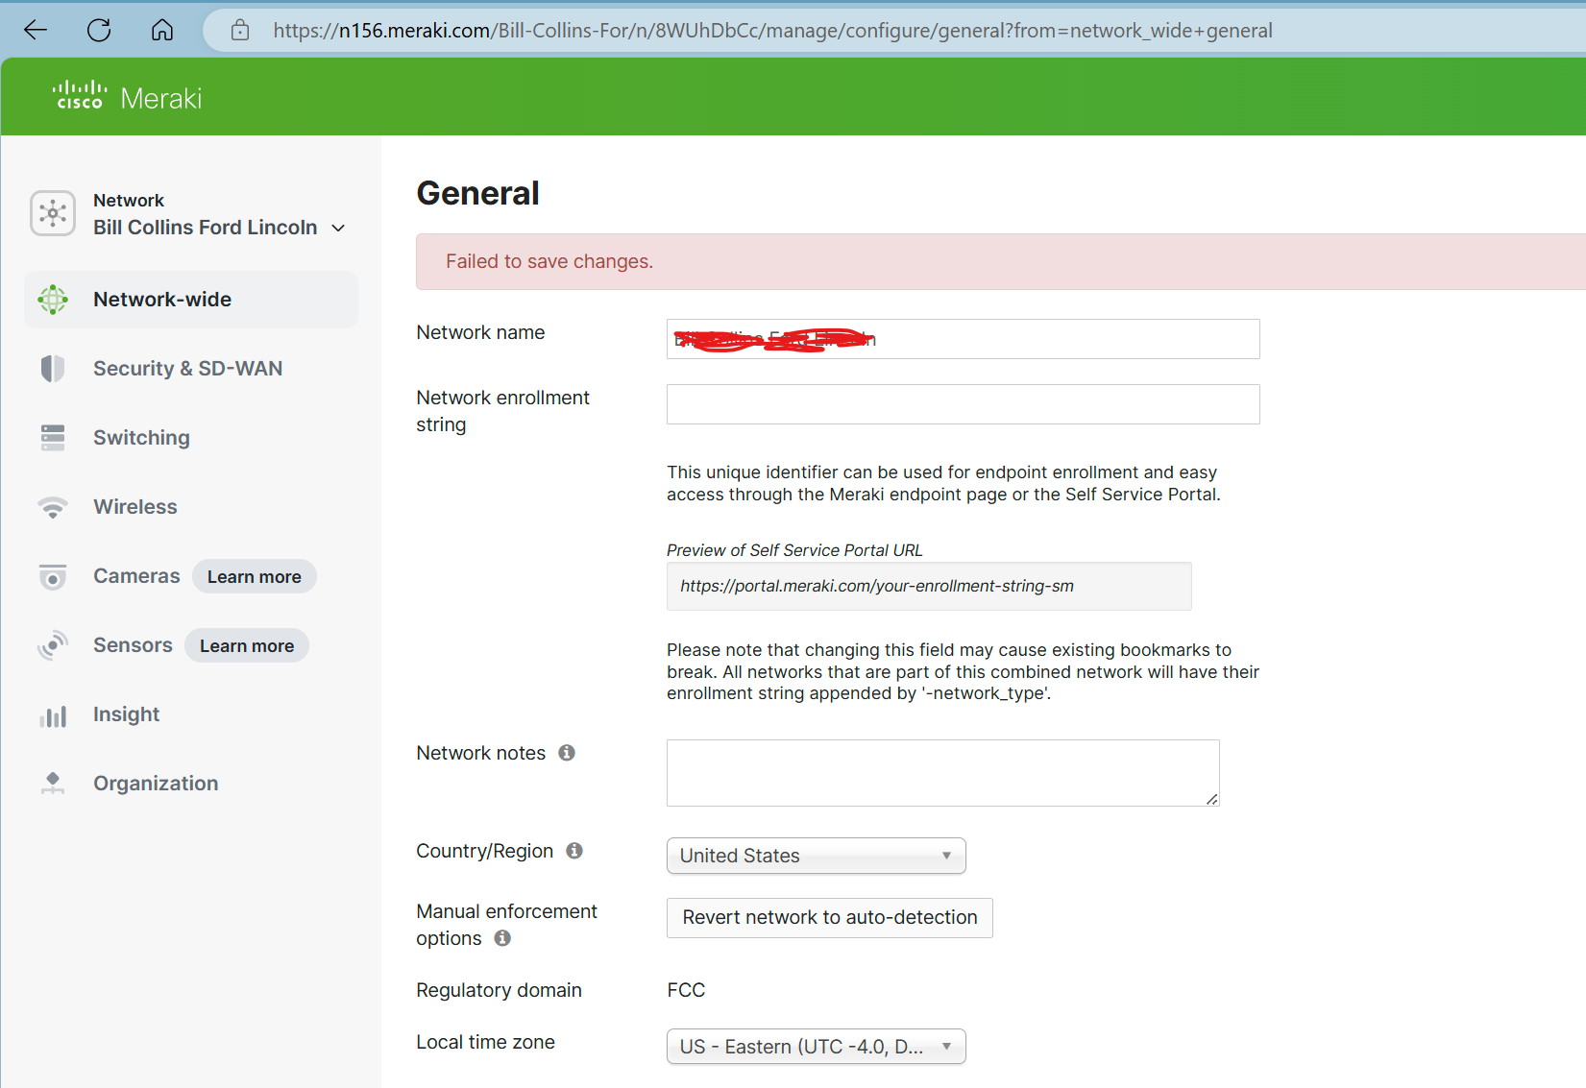Click Revert network to auto-detection button
The width and height of the screenshot is (1586, 1088).
(x=829, y=918)
